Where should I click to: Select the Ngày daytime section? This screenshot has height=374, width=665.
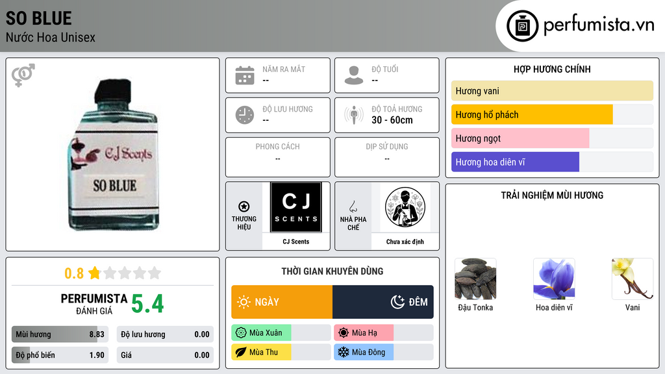pos(282,302)
